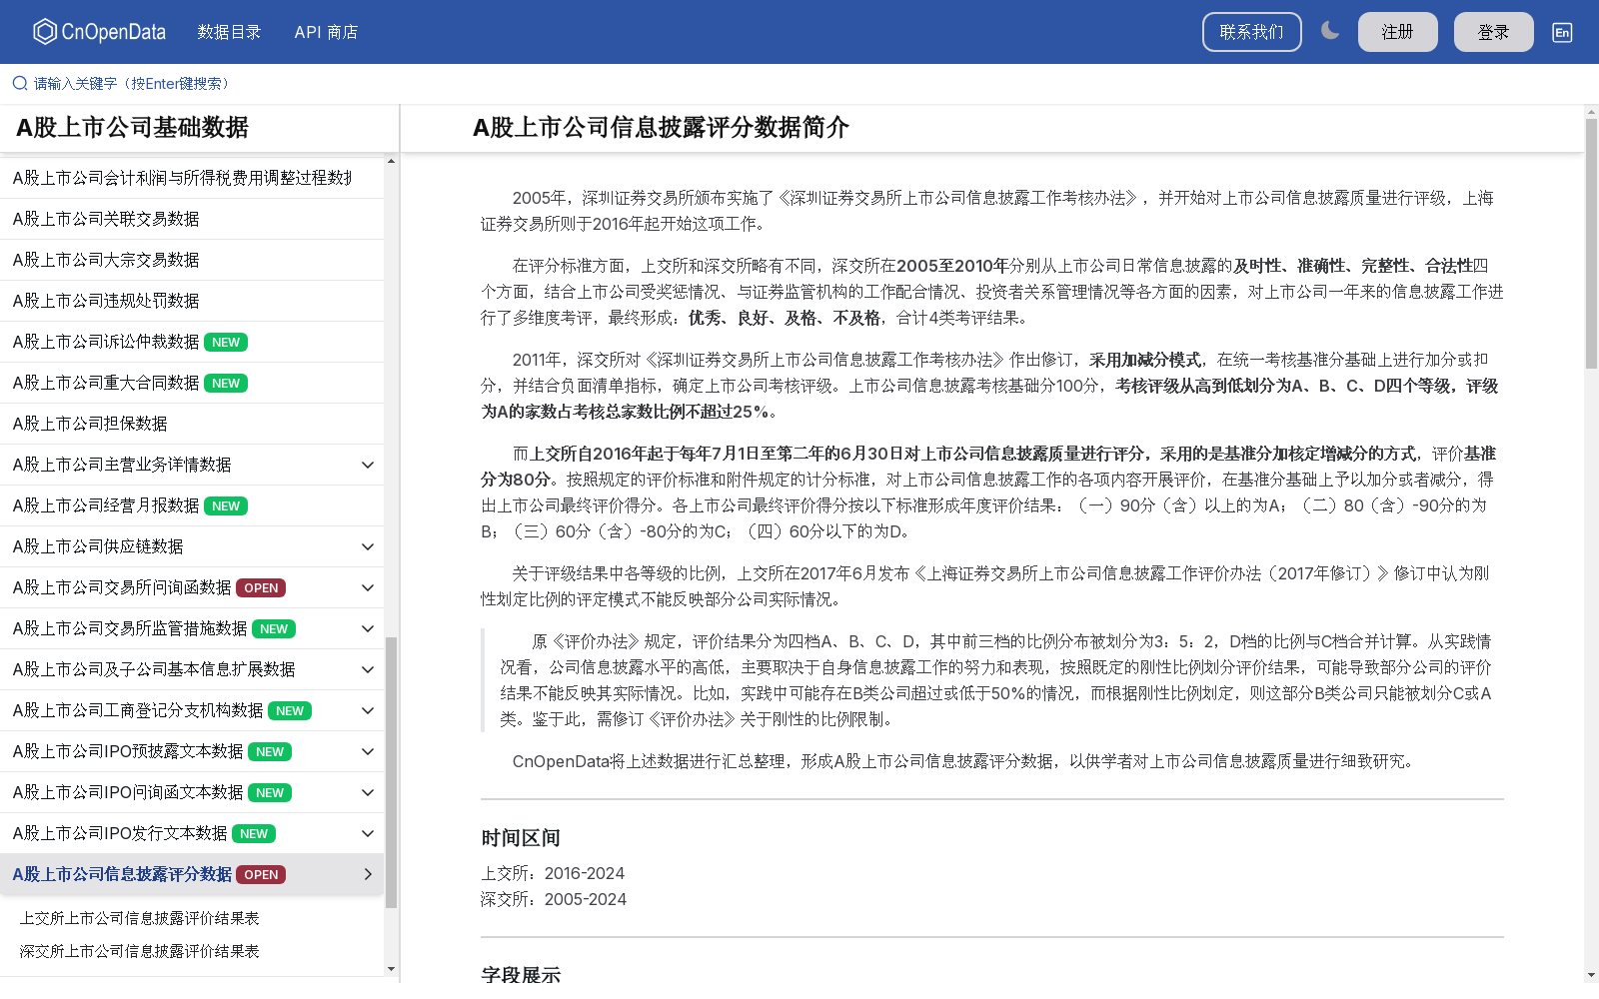Click A股上市公司信息披露评分数据简介 title

pos(661,128)
